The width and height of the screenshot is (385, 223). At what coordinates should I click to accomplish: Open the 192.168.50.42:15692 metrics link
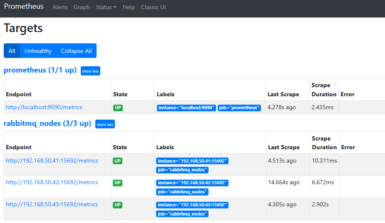[52, 183]
